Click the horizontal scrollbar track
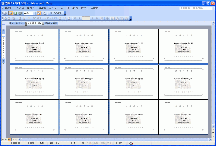216x146 pixels. (x=115, y=139)
